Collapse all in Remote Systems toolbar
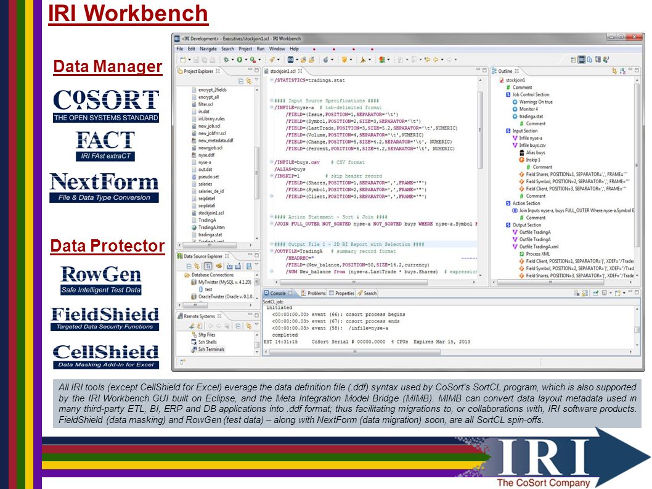 click(238, 326)
